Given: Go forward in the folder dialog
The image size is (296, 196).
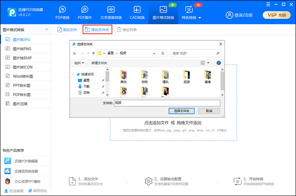Looking at the screenshot, I should [82, 53].
